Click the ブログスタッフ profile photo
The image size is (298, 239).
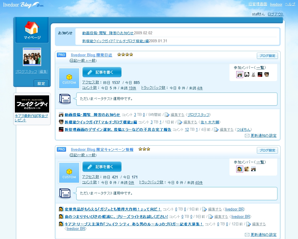click(32, 57)
